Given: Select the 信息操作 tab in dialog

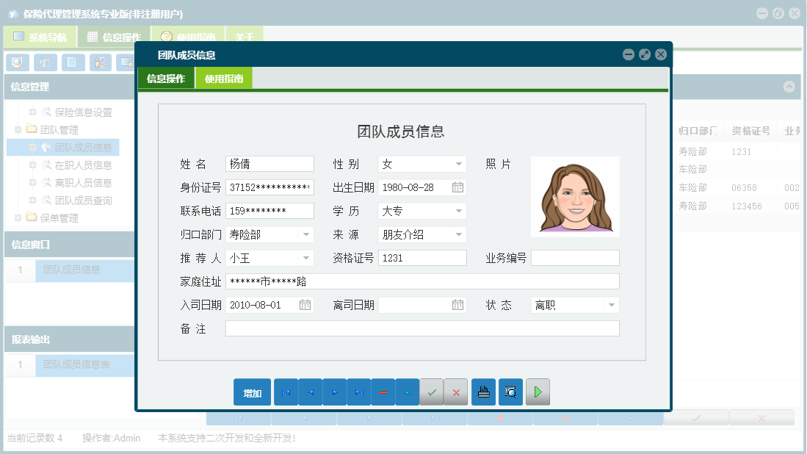Looking at the screenshot, I should pyautogui.click(x=166, y=79).
